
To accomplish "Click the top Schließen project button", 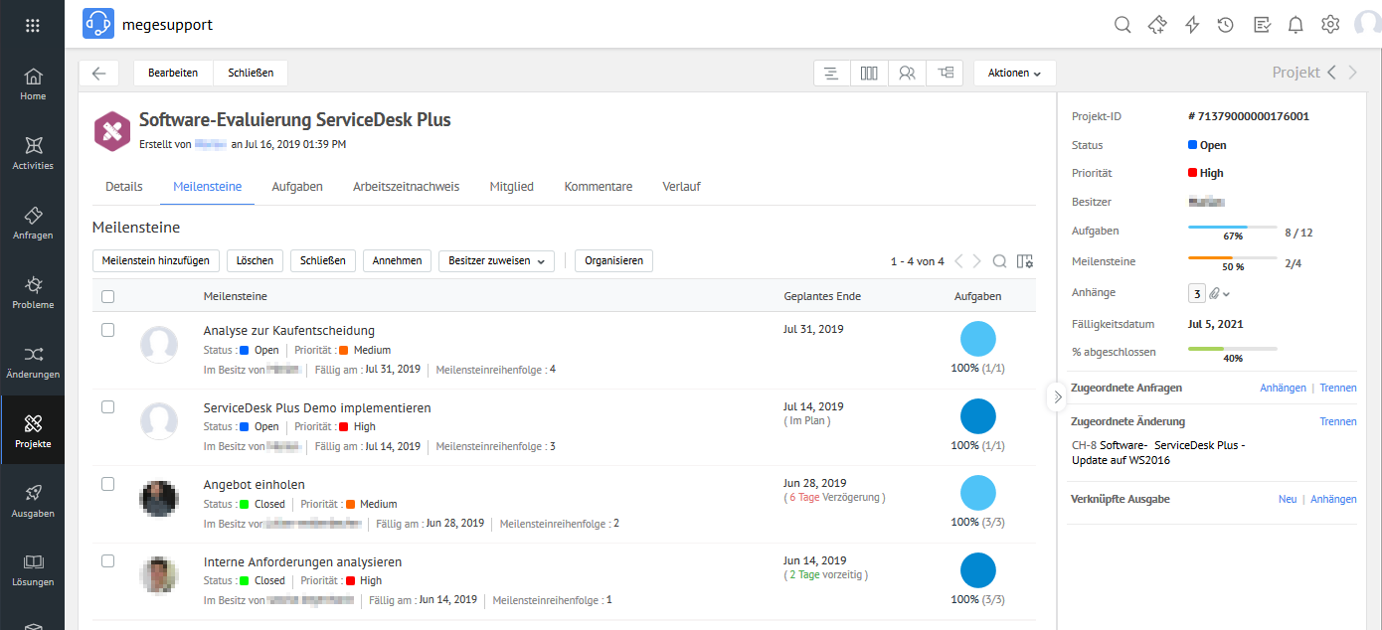I will (x=251, y=73).
